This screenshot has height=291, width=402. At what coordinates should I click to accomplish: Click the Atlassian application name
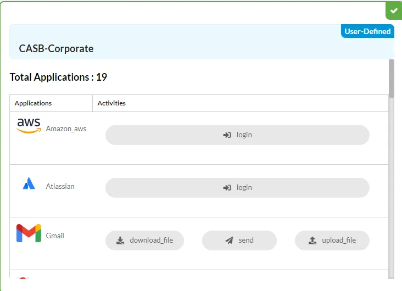[x=60, y=186]
